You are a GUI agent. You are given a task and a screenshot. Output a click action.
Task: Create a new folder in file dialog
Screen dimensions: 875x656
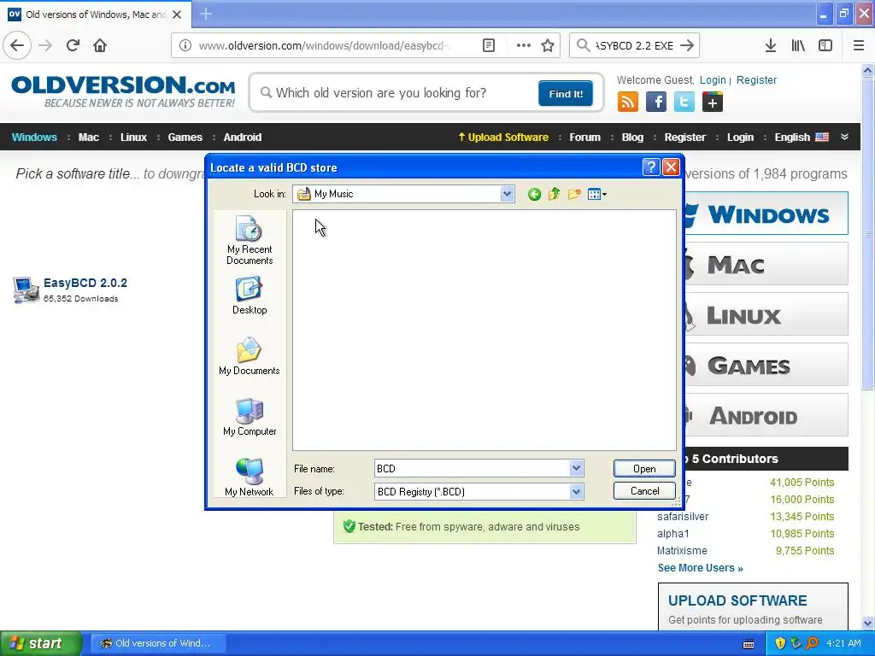(x=574, y=194)
